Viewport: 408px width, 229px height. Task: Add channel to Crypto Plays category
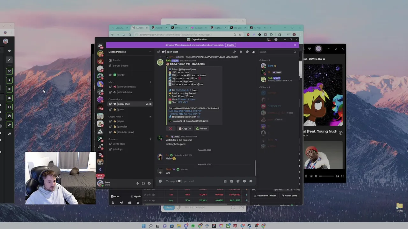(150, 116)
